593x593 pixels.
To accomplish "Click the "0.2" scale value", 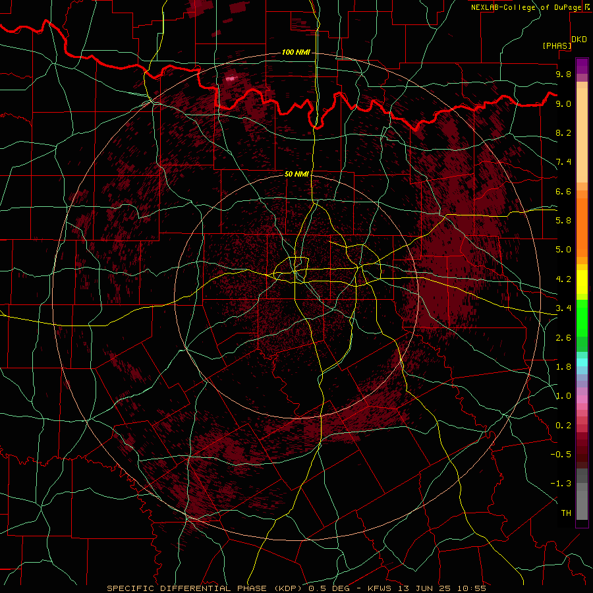I will [x=563, y=426].
